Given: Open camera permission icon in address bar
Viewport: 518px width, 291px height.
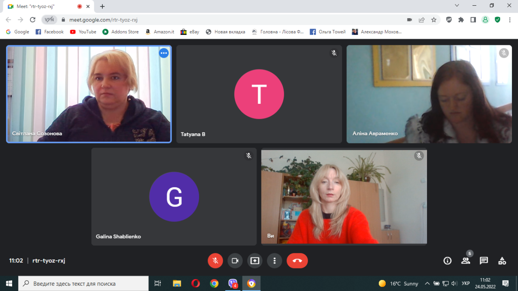Looking at the screenshot, I should pyautogui.click(x=410, y=19).
